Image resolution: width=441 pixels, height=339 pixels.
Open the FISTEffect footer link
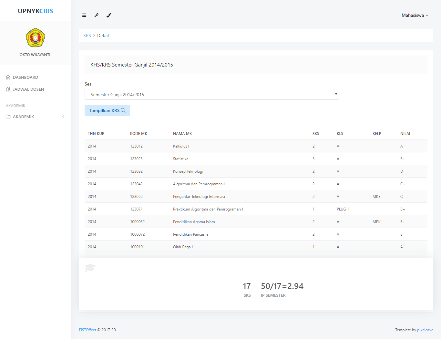pos(87,330)
